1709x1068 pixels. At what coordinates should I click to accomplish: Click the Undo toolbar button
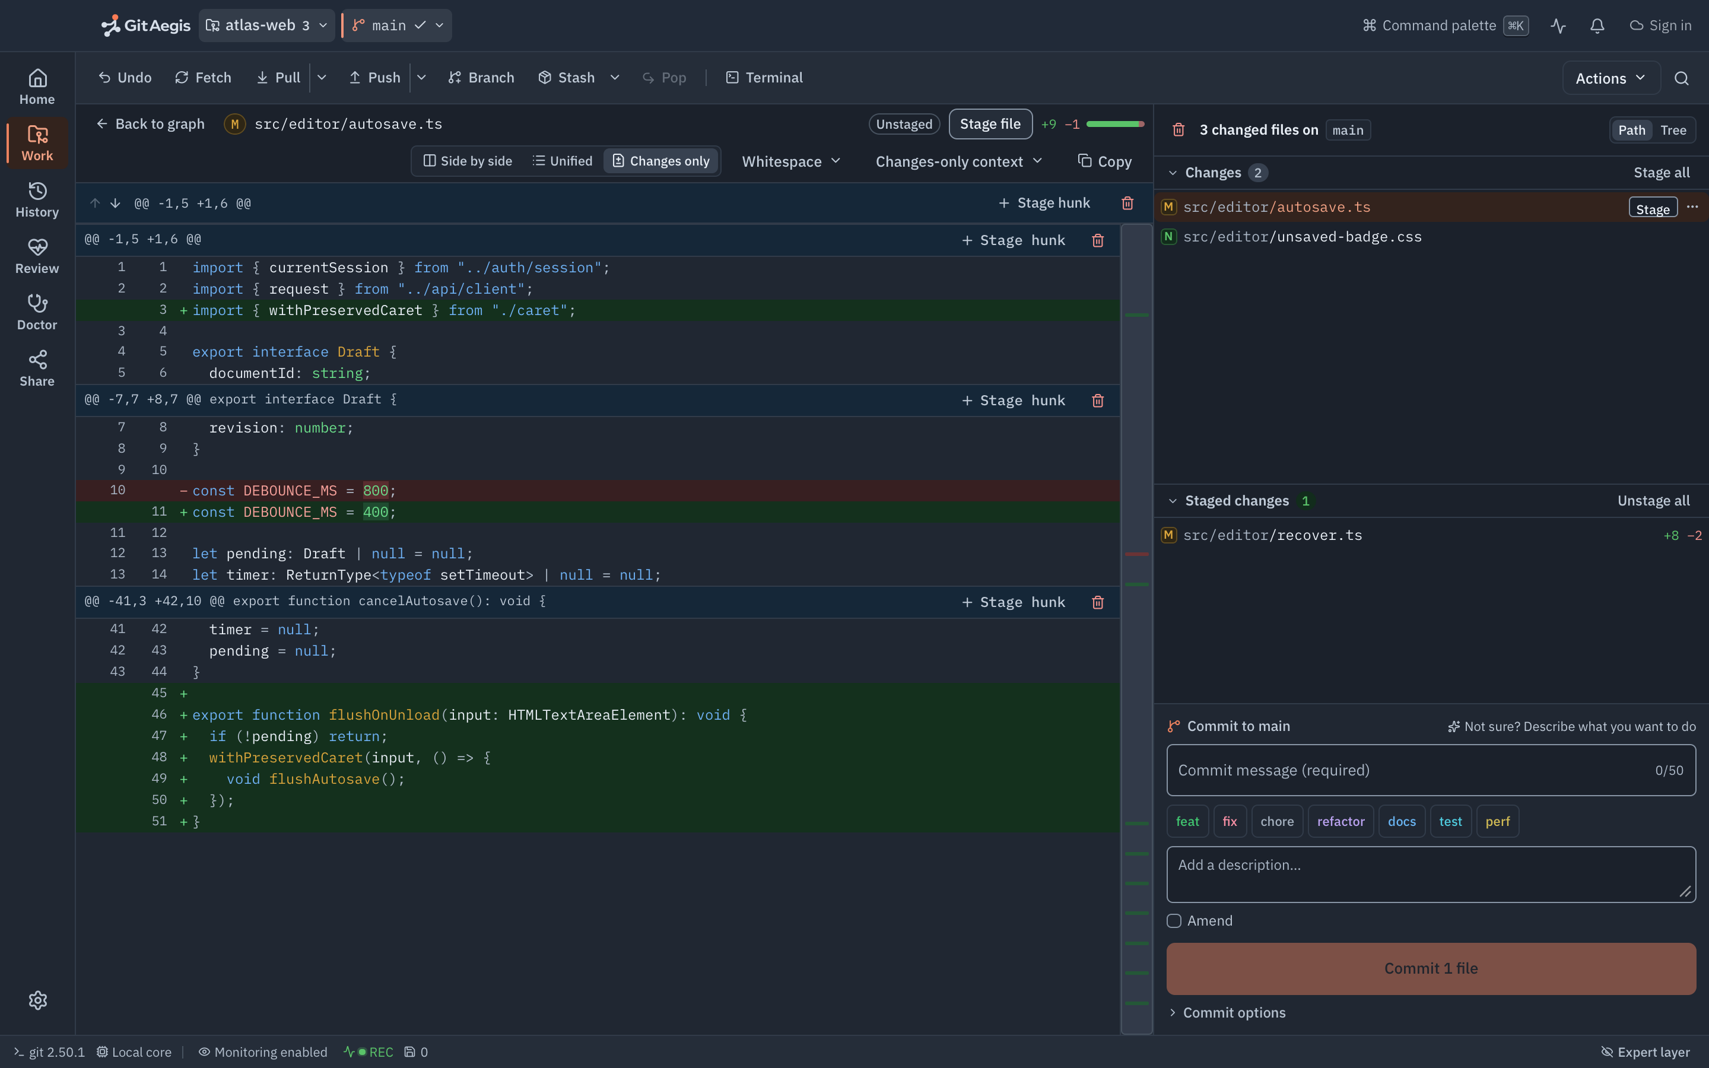click(124, 78)
